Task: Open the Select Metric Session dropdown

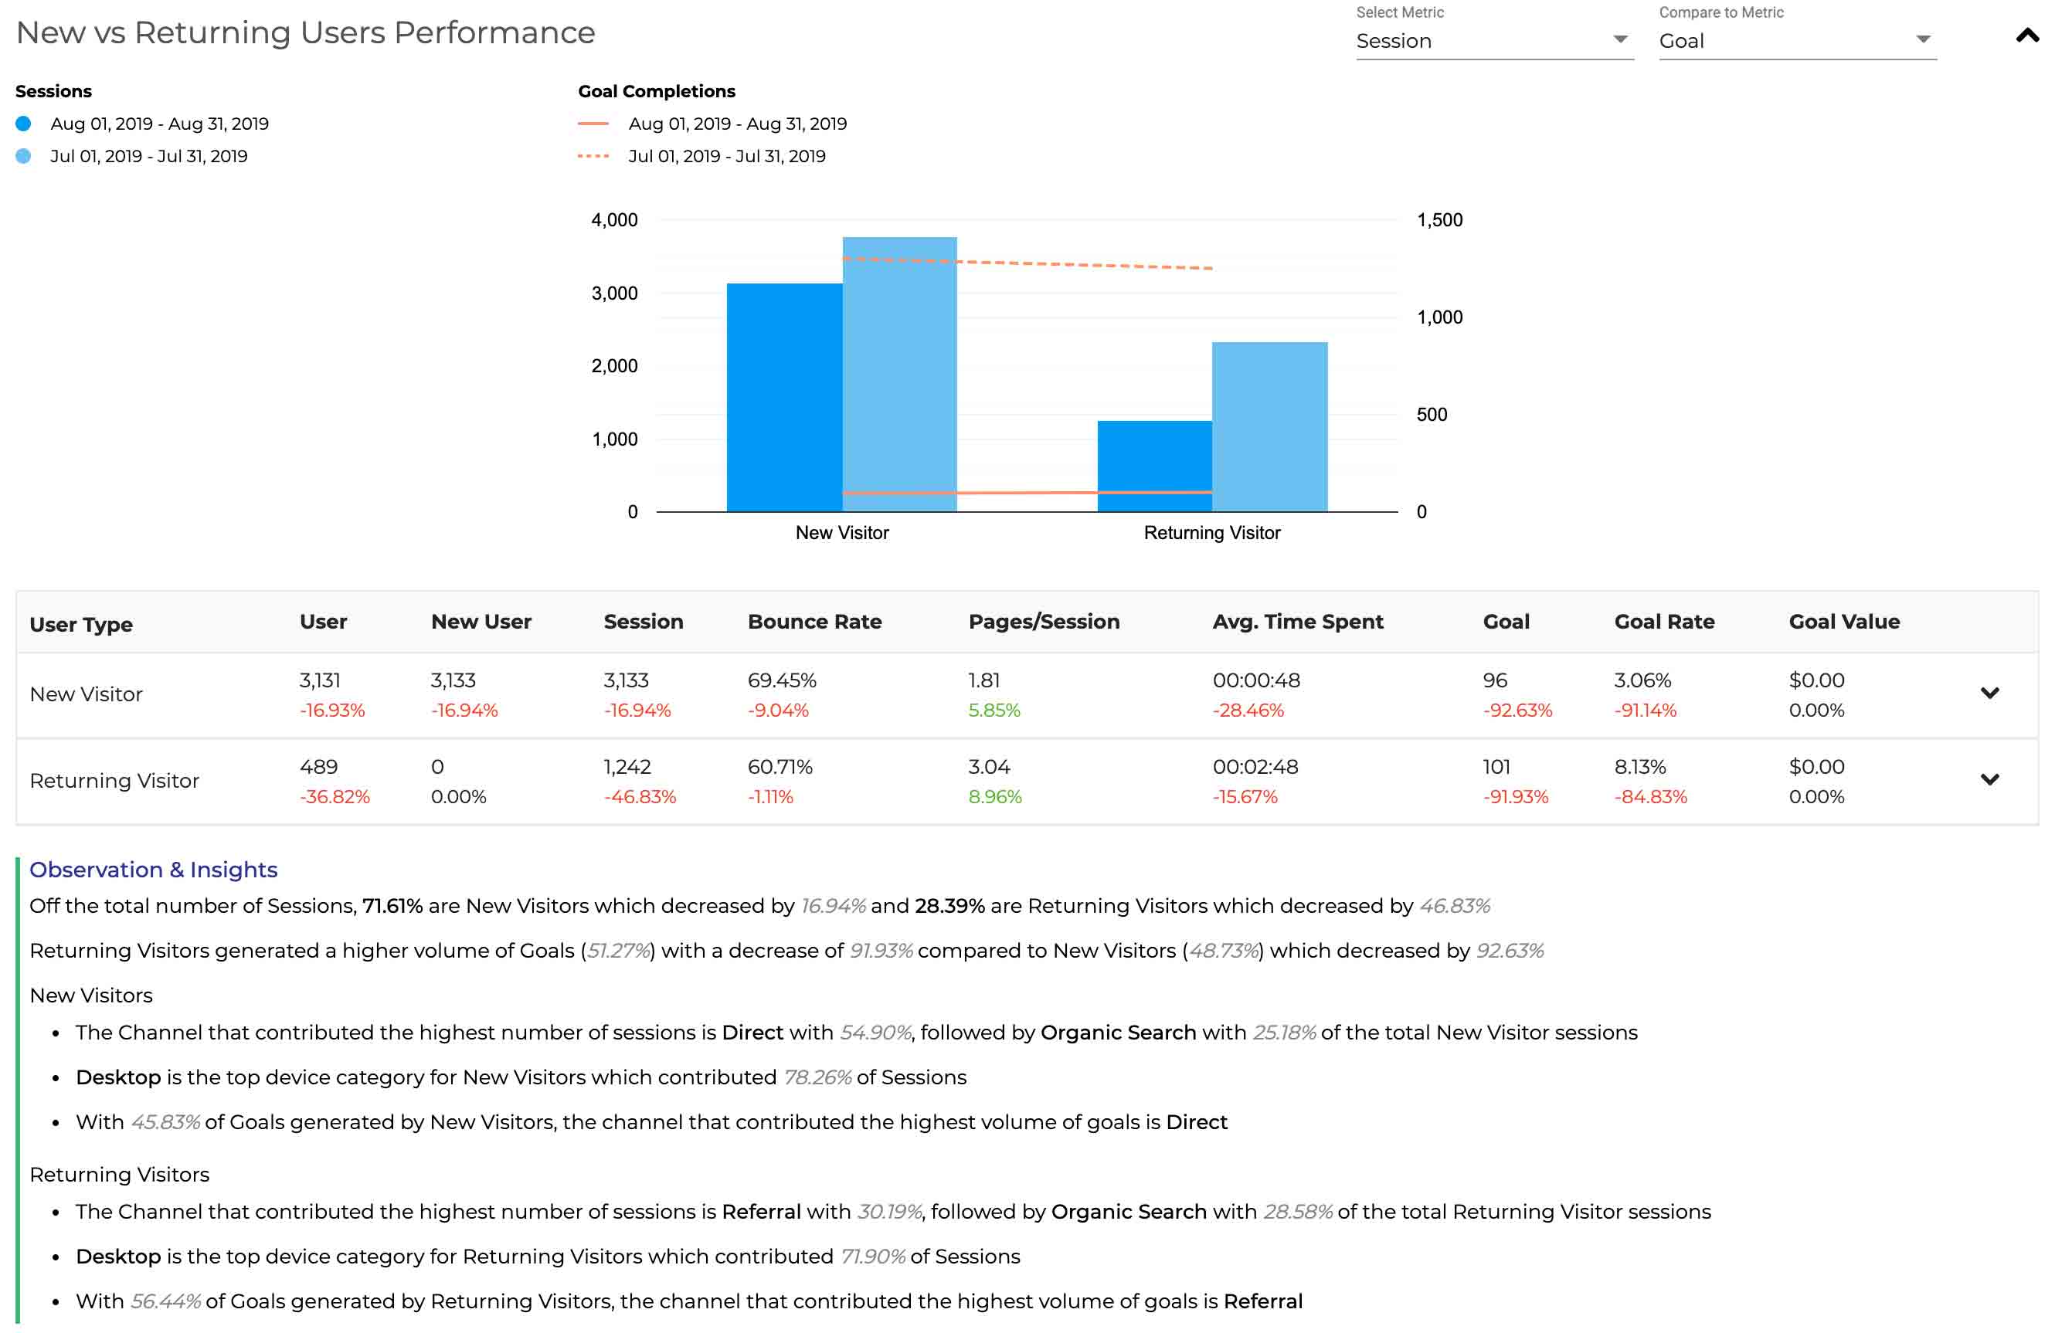Action: (x=1494, y=41)
